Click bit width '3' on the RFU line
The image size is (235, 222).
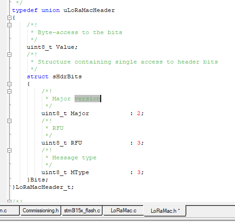[138, 143]
